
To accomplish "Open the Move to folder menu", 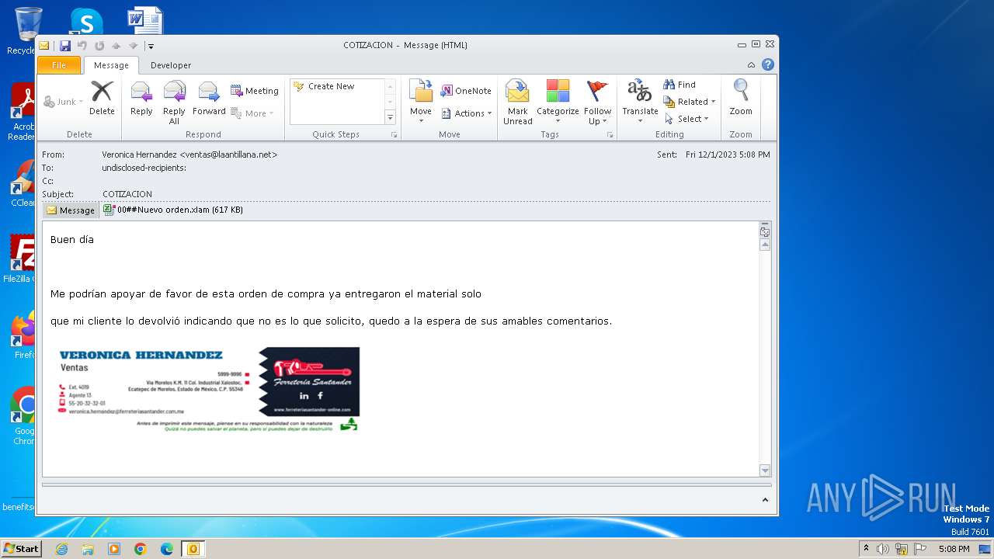I will (x=421, y=102).
